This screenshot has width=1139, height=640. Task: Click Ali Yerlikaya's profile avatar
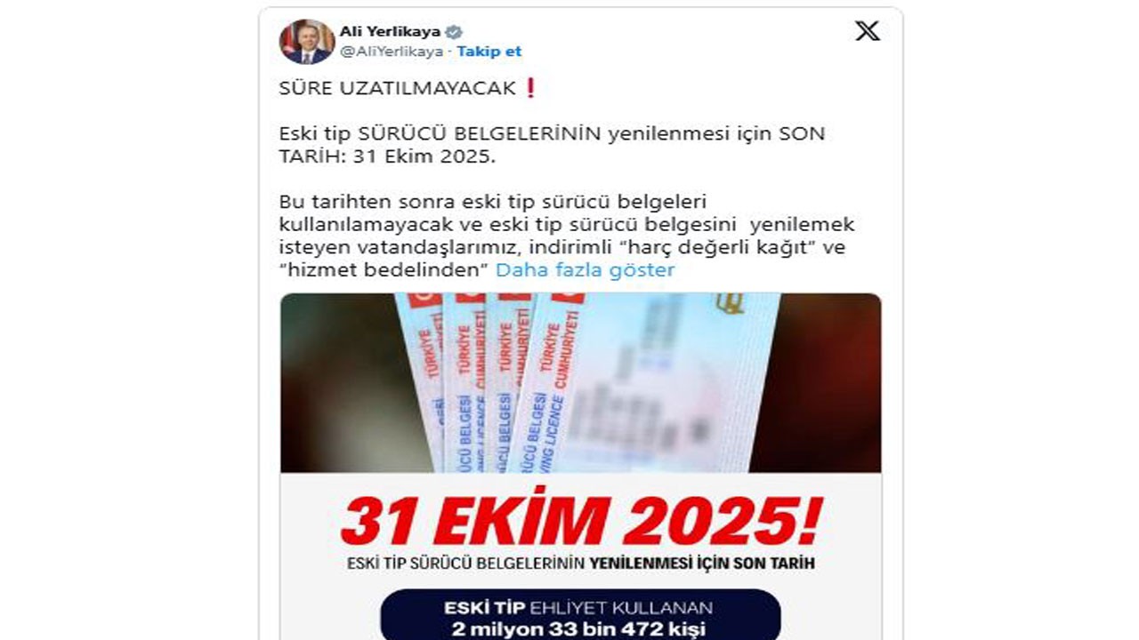tap(307, 41)
